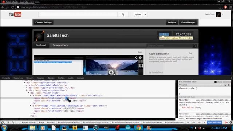
Task: Click Edit above the featured video
Action: (x=140, y=52)
